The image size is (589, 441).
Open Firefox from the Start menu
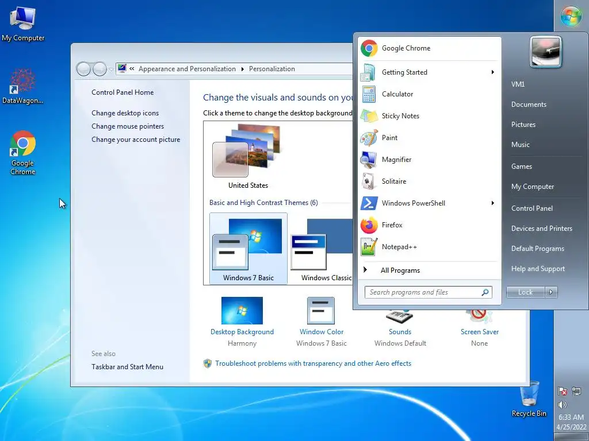429,225
